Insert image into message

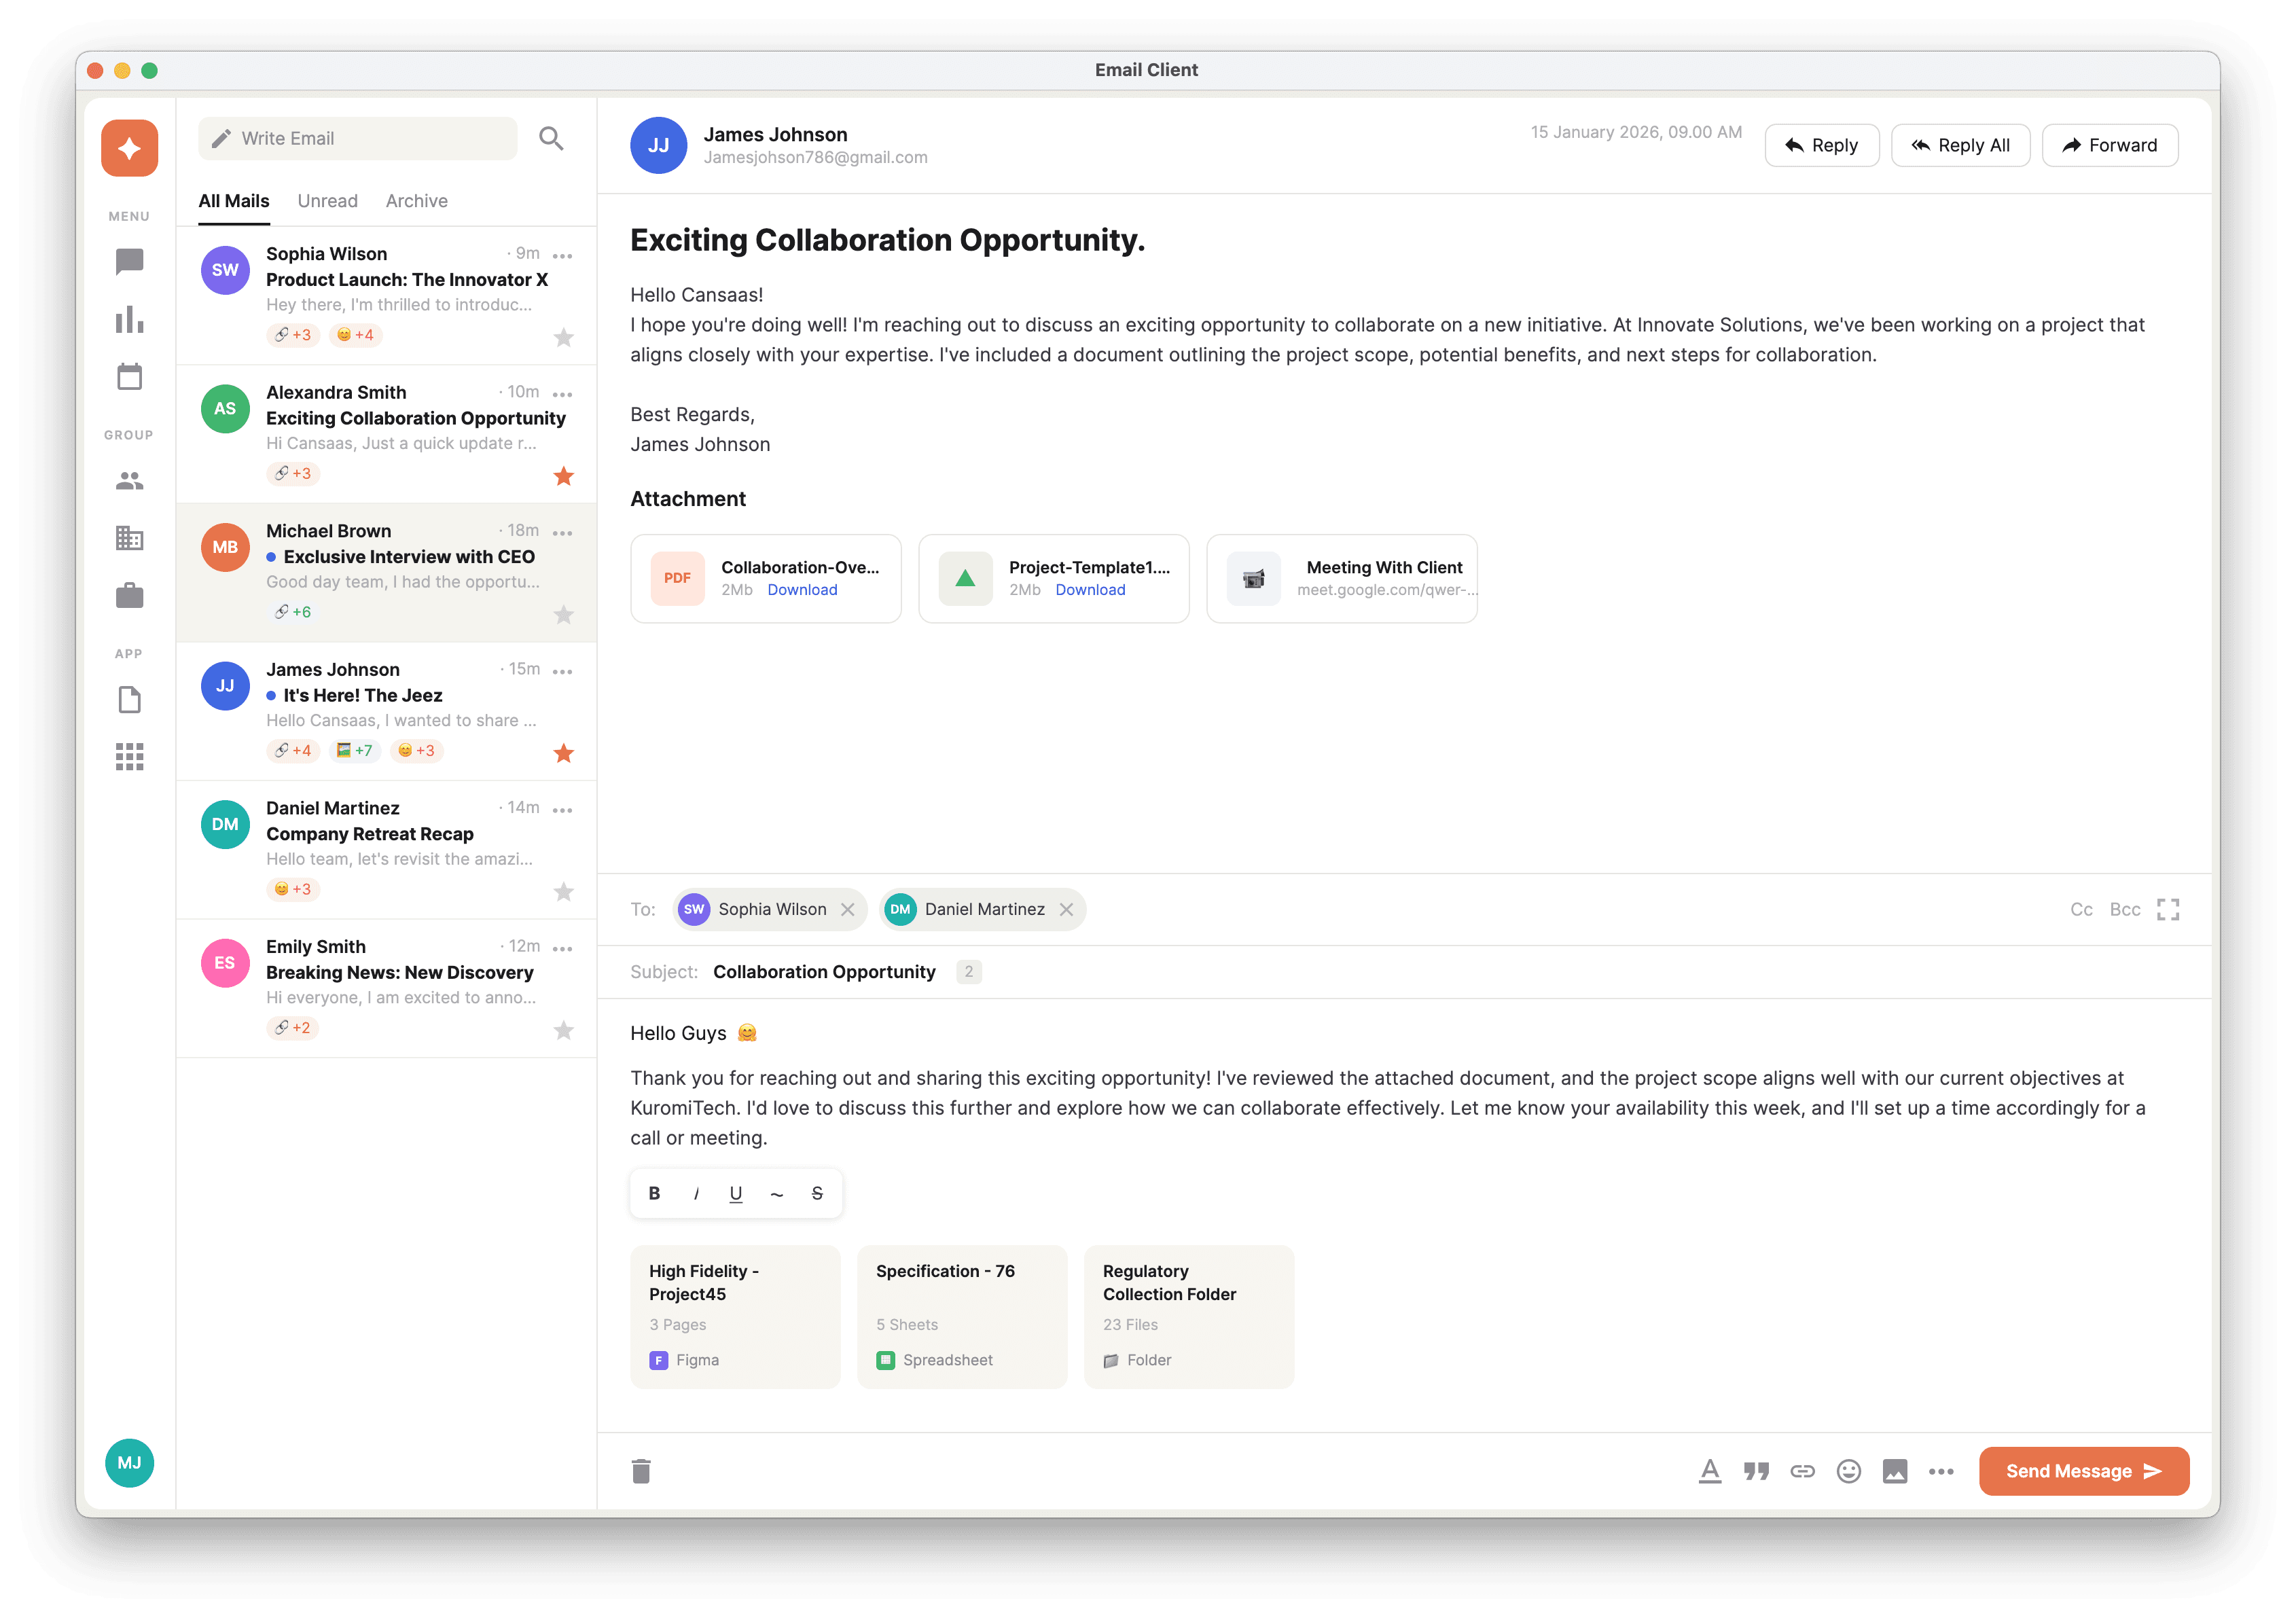(1894, 1471)
